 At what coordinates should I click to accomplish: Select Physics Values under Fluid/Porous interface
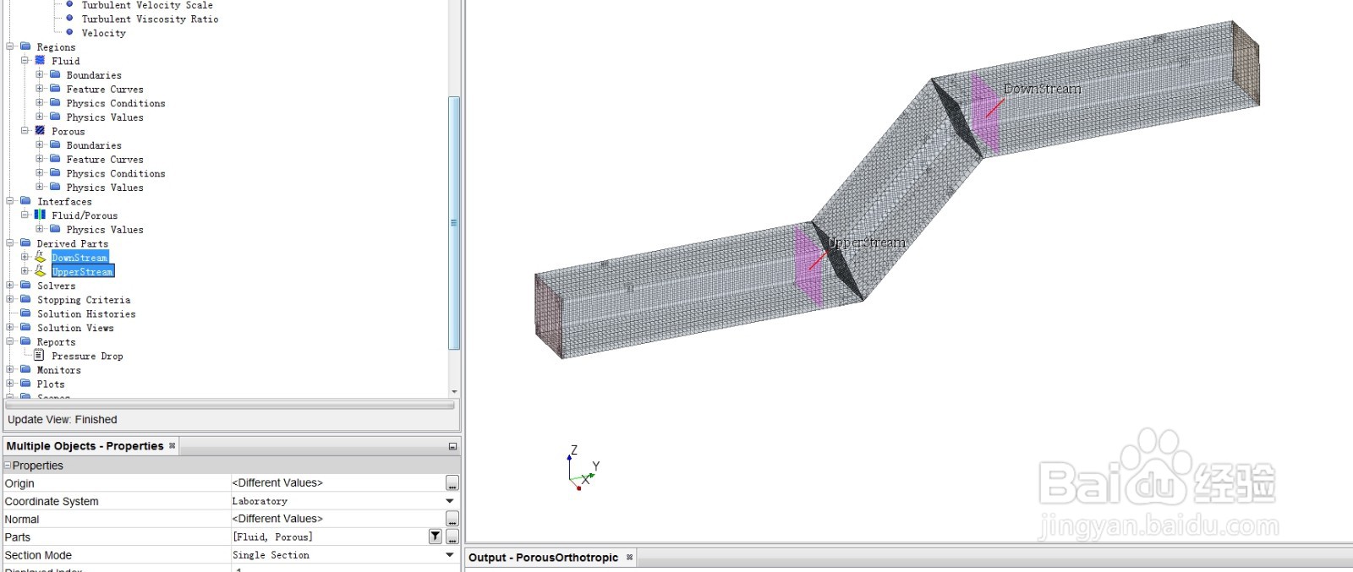(105, 229)
